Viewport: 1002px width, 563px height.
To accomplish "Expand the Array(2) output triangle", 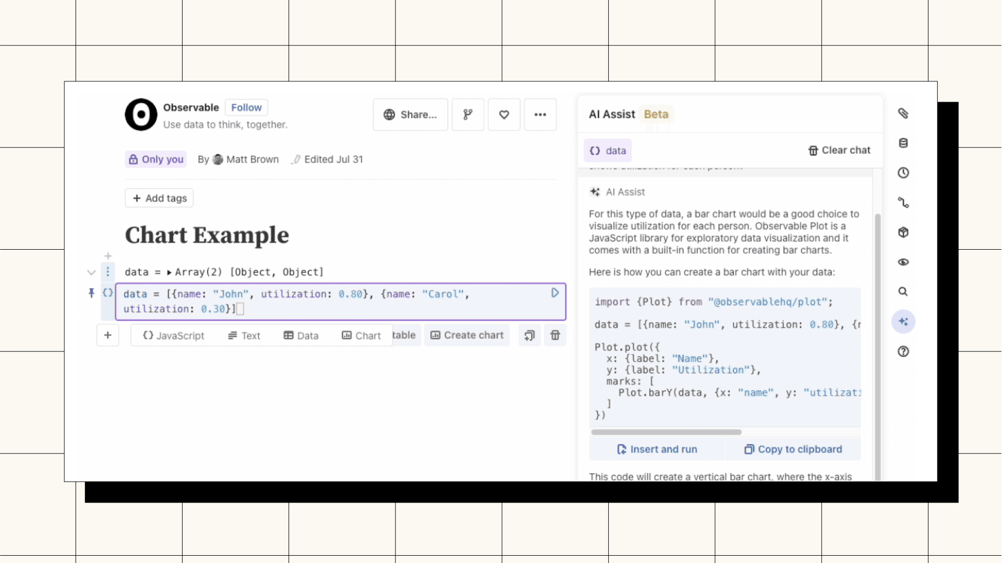I will click(x=169, y=272).
